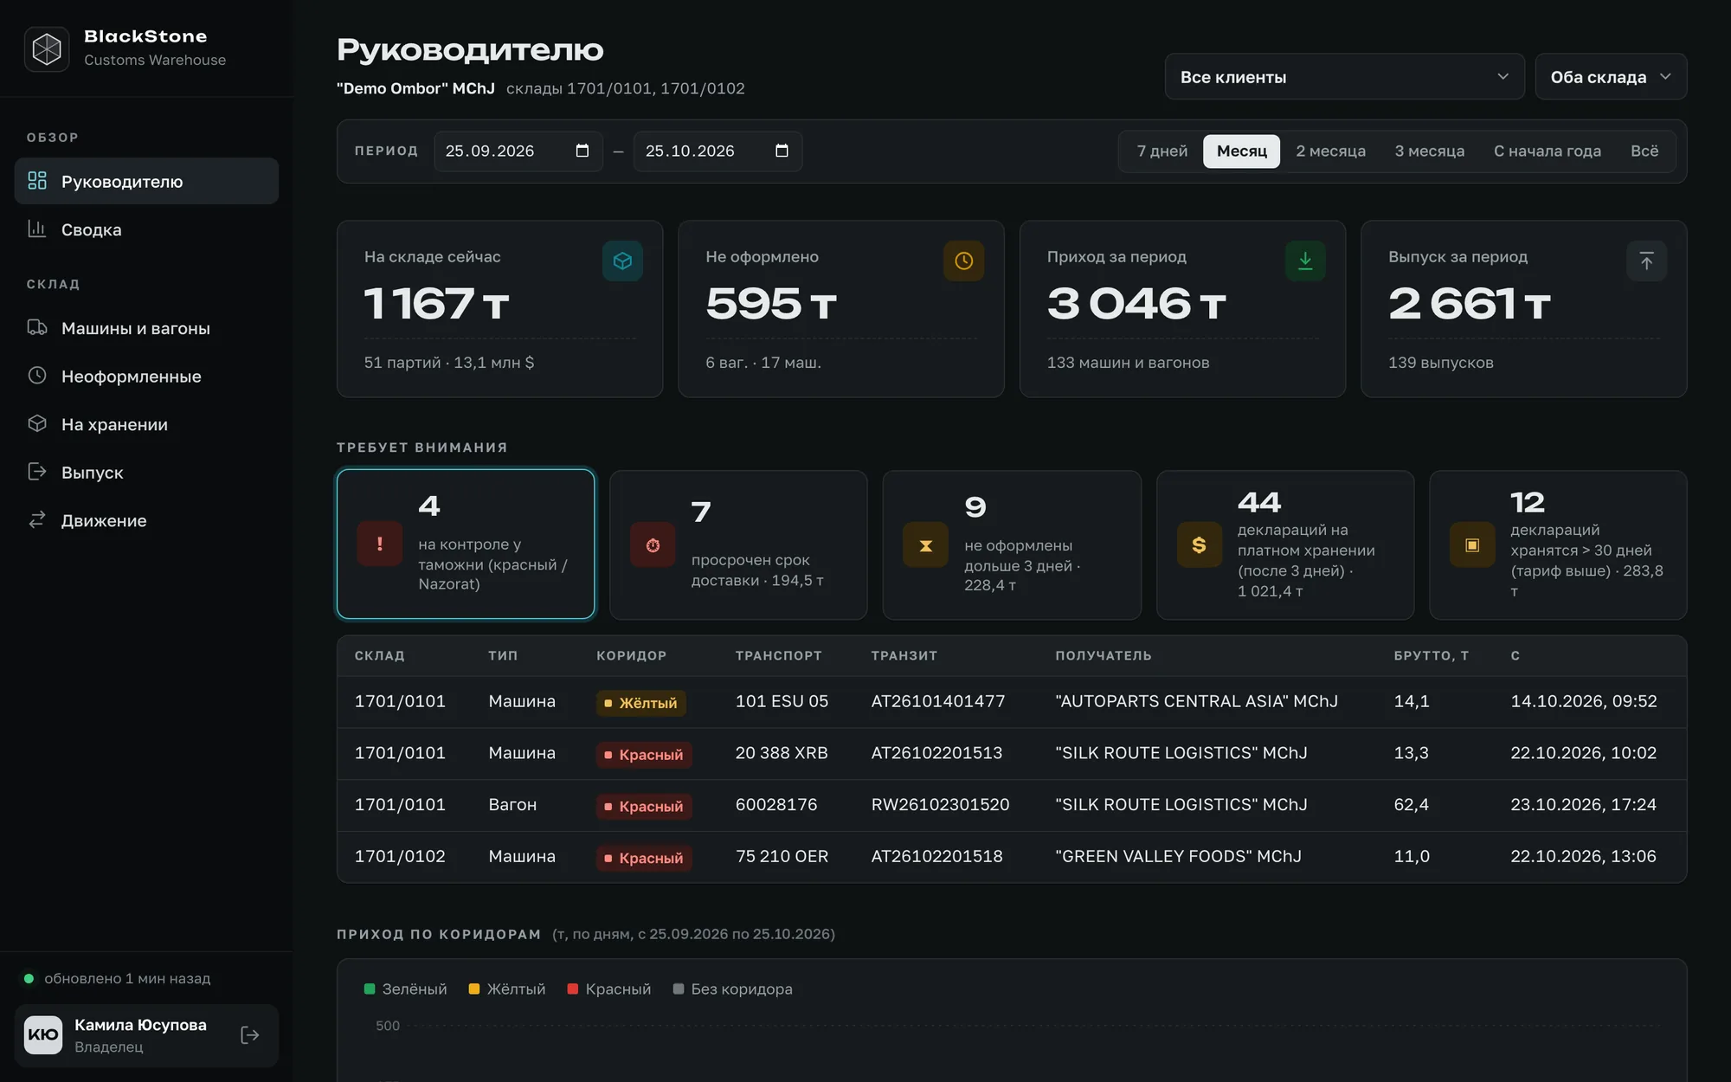Select the 2 месяца period
The width and height of the screenshot is (1731, 1082).
(1330, 151)
